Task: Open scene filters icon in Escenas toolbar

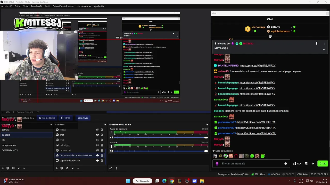Action: 13,168
